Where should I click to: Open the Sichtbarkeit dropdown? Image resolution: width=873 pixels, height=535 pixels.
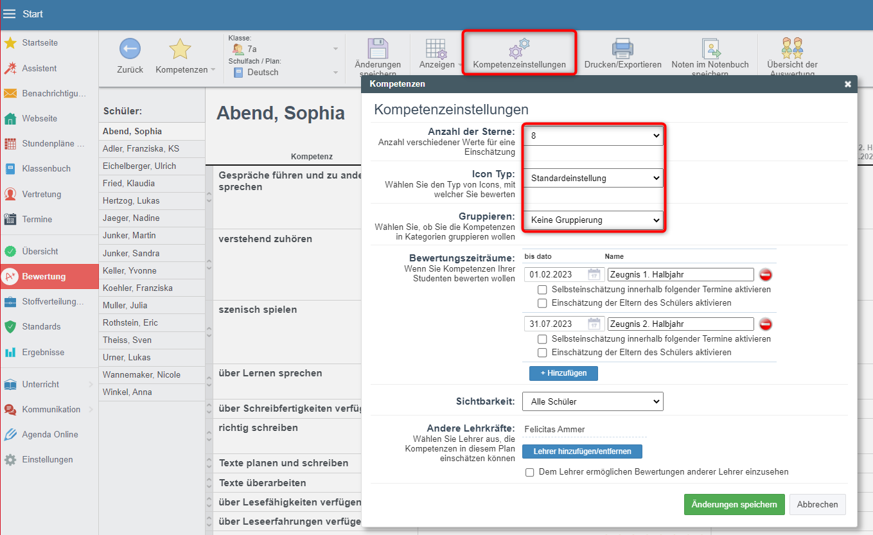(592, 401)
